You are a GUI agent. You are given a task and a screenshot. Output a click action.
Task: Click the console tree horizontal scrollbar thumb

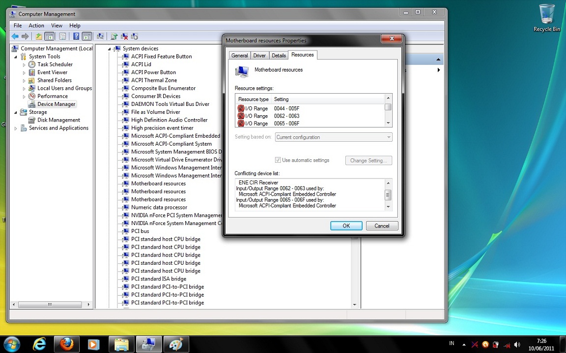point(50,305)
